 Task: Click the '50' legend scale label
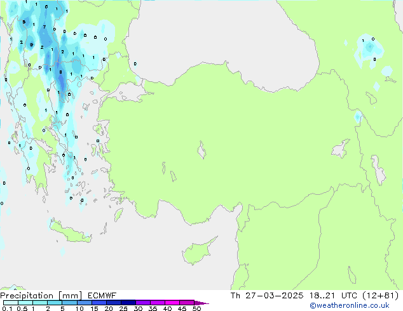tap(196, 308)
